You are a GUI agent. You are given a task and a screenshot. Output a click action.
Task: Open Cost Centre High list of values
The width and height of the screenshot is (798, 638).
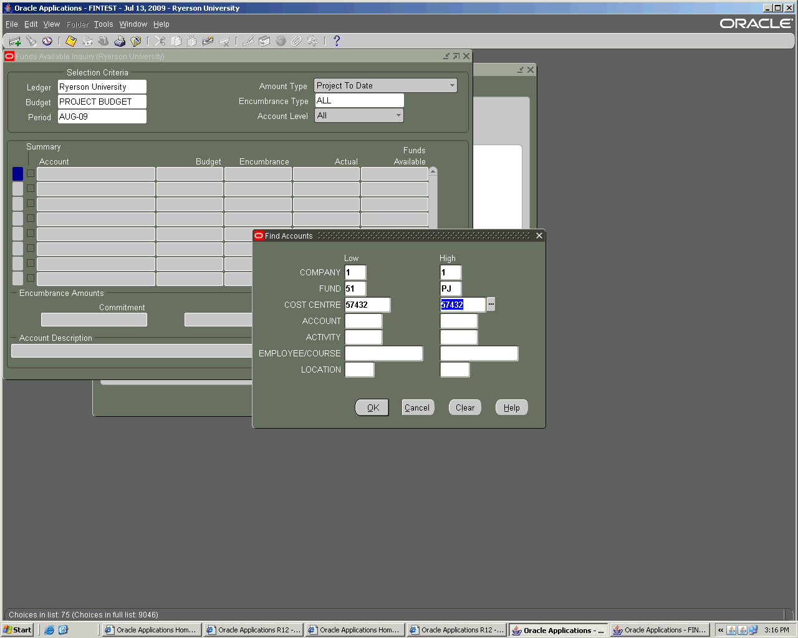pos(491,304)
